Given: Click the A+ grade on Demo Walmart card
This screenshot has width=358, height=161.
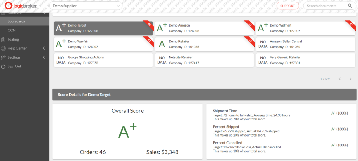Looking at the screenshot, I should tap(263, 28).
